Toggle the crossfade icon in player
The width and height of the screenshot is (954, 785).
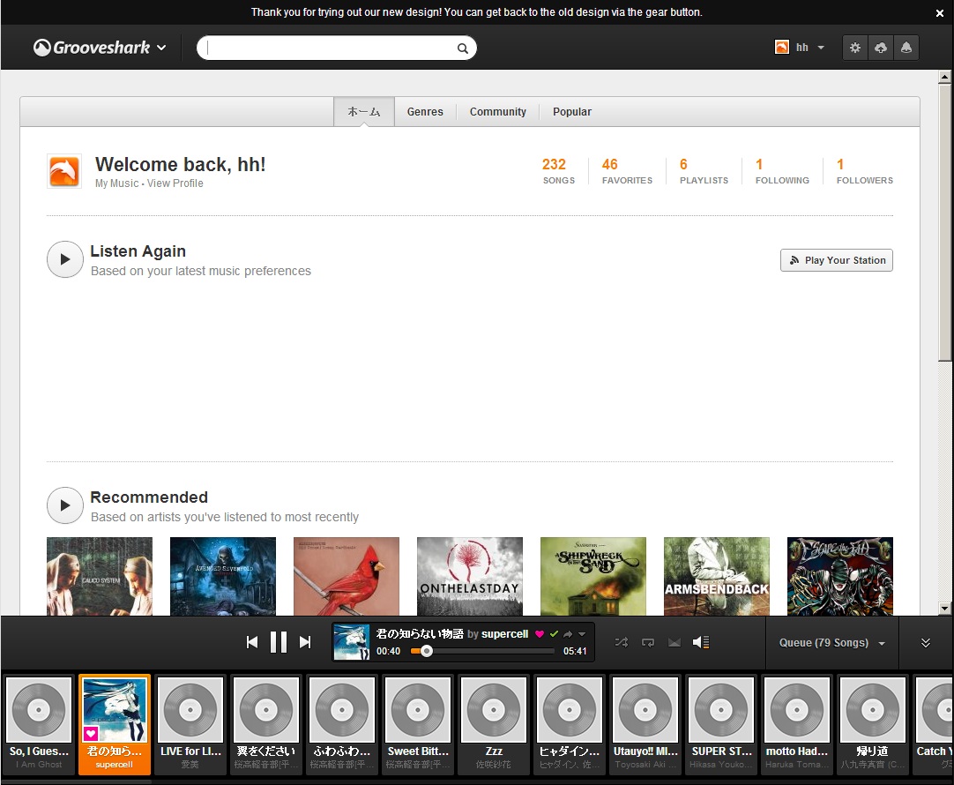pos(675,642)
